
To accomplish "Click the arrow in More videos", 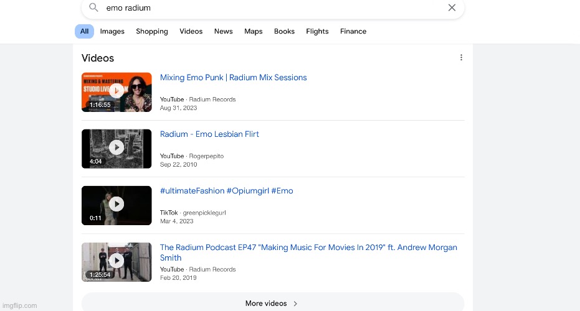I will (295, 304).
